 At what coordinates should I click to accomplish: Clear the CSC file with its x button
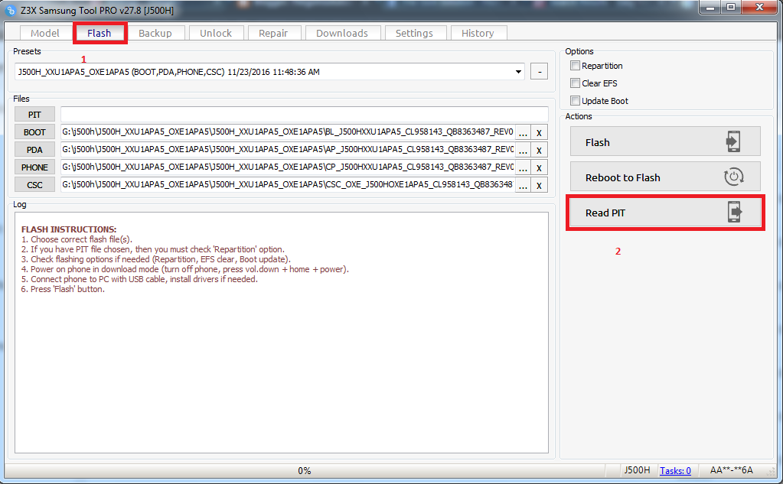click(x=539, y=186)
